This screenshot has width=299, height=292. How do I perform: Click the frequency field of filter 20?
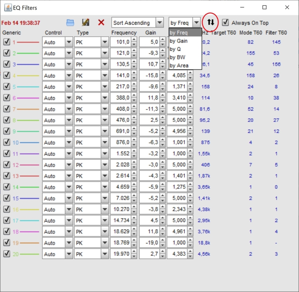pos(120,254)
